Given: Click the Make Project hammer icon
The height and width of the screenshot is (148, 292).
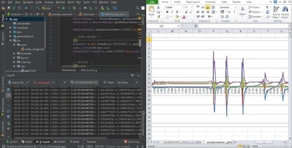Looking at the screenshot, I should click(x=38, y=8).
